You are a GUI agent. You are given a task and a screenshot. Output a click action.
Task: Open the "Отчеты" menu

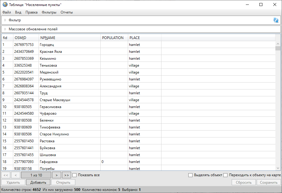[x=67, y=12]
